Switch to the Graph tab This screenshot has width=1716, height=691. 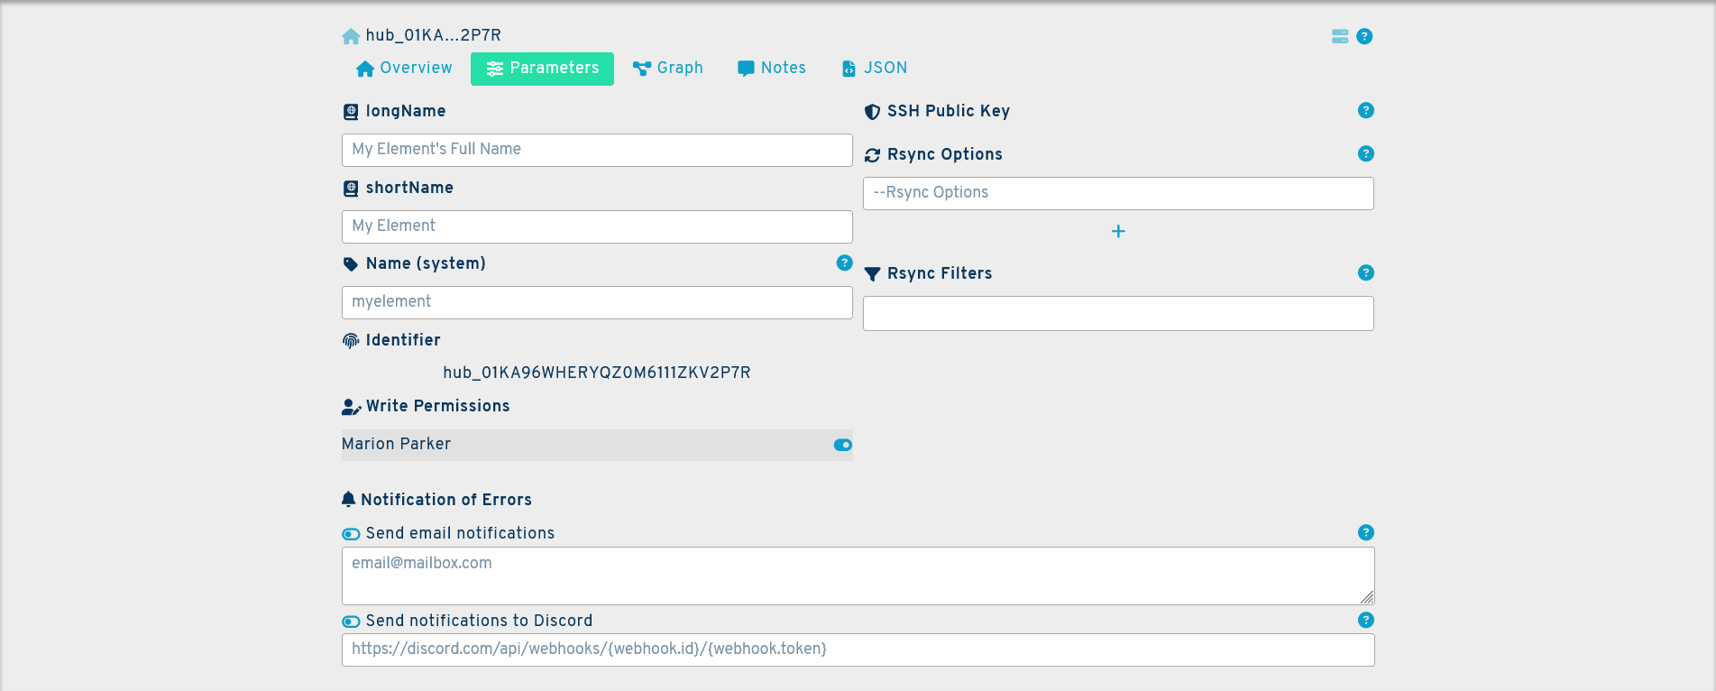pyautogui.click(x=668, y=69)
